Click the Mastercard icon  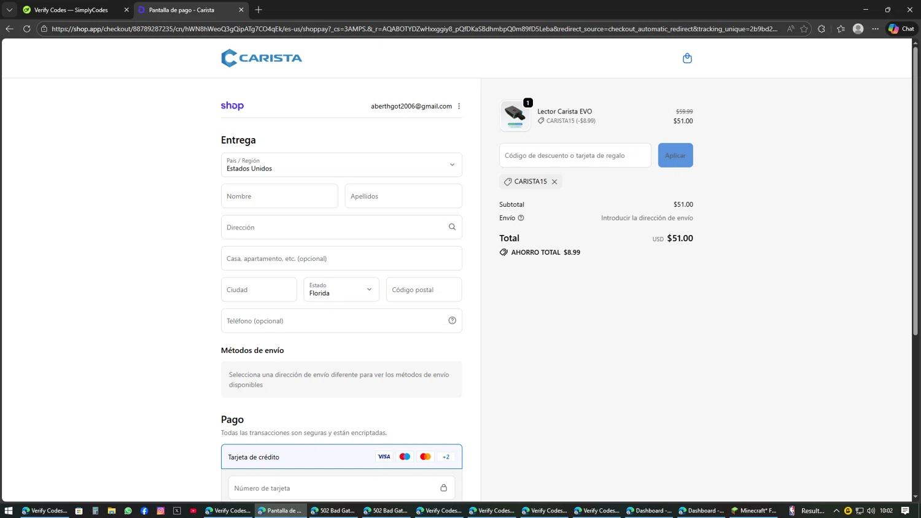click(x=425, y=457)
